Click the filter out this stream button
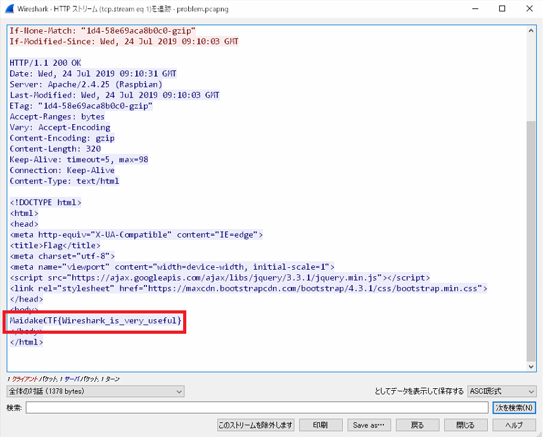 pos(256,425)
